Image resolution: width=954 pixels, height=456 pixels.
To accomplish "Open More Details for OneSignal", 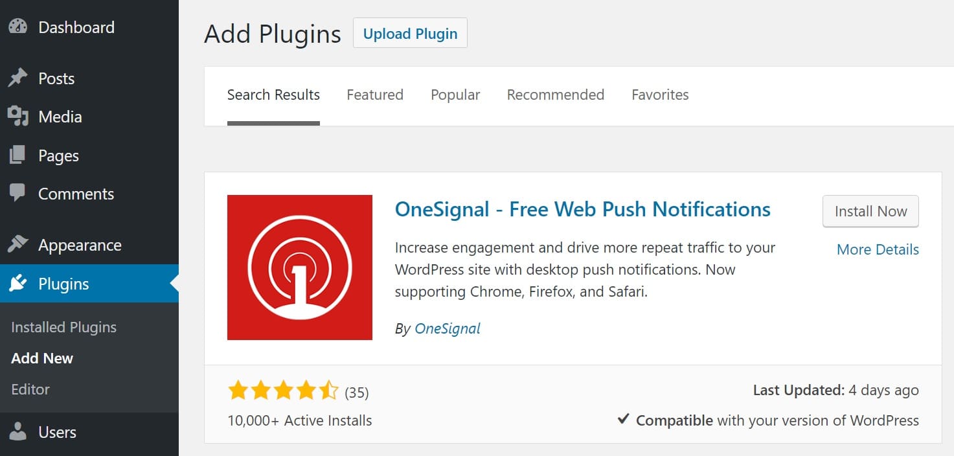I will (x=878, y=249).
